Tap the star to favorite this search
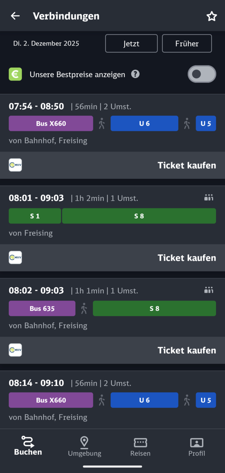This screenshot has width=225, height=473. pyautogui.click(x=212, y=16)
